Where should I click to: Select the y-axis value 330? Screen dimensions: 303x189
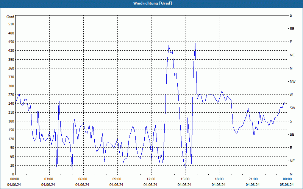pyautogui.click(x=11, y=77)
